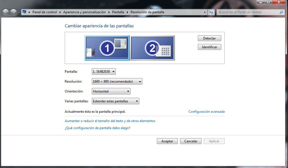Image resolution: width=288 pixels, height=168 pixels.
Task: Open the Pantalla dropdown '1. SMB2030'
Action: point(104,71)
